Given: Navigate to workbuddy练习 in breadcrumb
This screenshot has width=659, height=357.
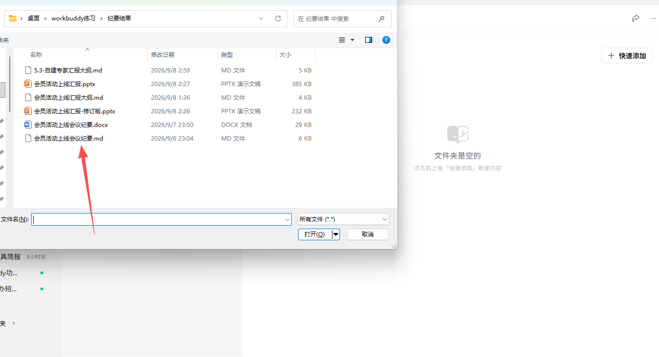Looking at the screenshot, I should click(73, 18).
